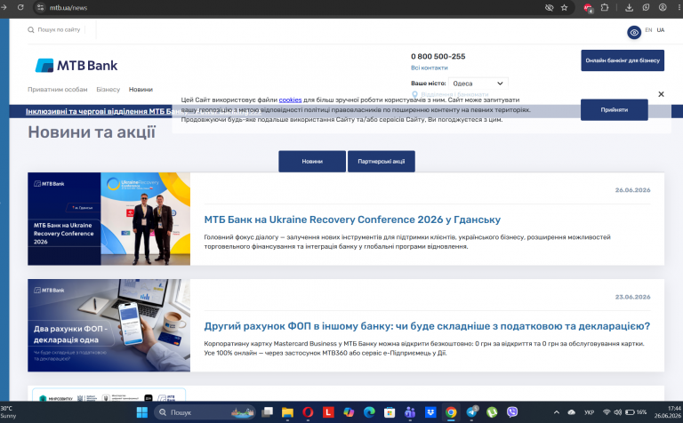Open Viber from taskbar
Viewport: 683px width, 423px height.
(512, 412)
